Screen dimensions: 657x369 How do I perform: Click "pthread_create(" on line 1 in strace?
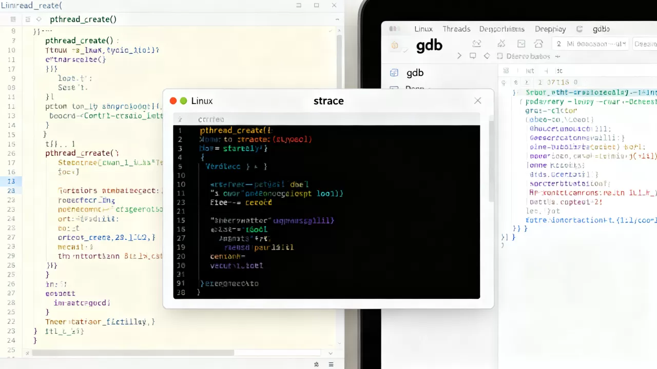pos(234,131)
